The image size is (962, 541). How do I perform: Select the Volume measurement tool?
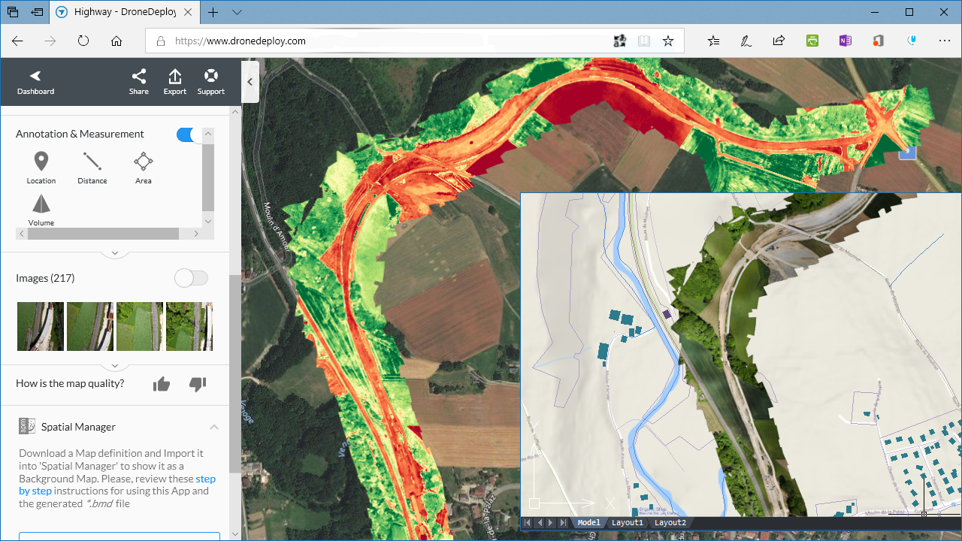(41, 208)
